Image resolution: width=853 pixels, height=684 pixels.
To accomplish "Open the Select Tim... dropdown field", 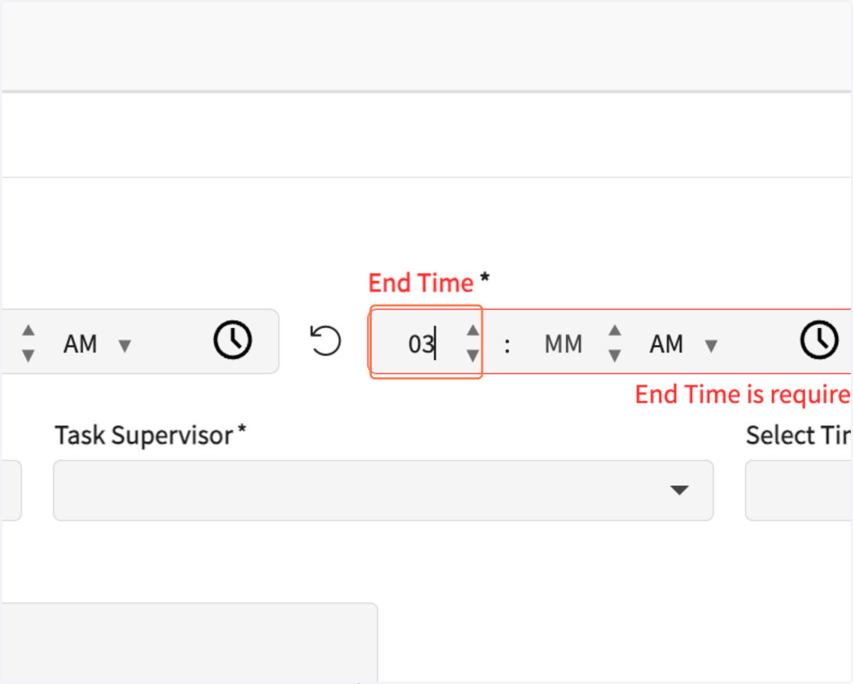I will pyautogui.click(x=799, y=490).
